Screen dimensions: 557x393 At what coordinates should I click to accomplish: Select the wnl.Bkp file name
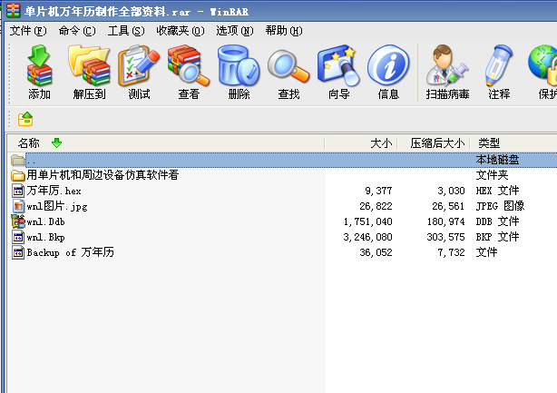[46, 237]
